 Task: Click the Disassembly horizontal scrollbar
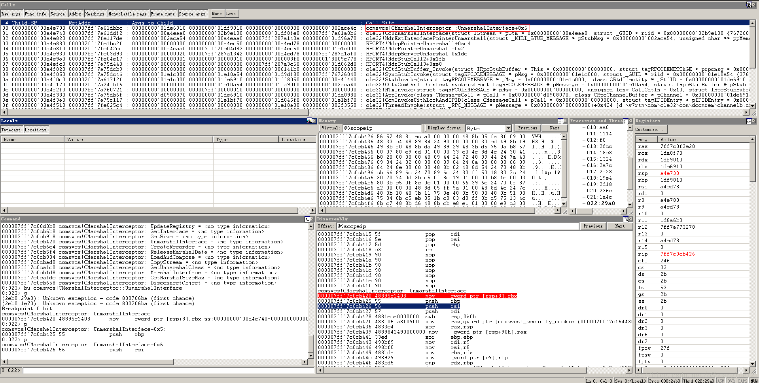(x=475, y=370)
